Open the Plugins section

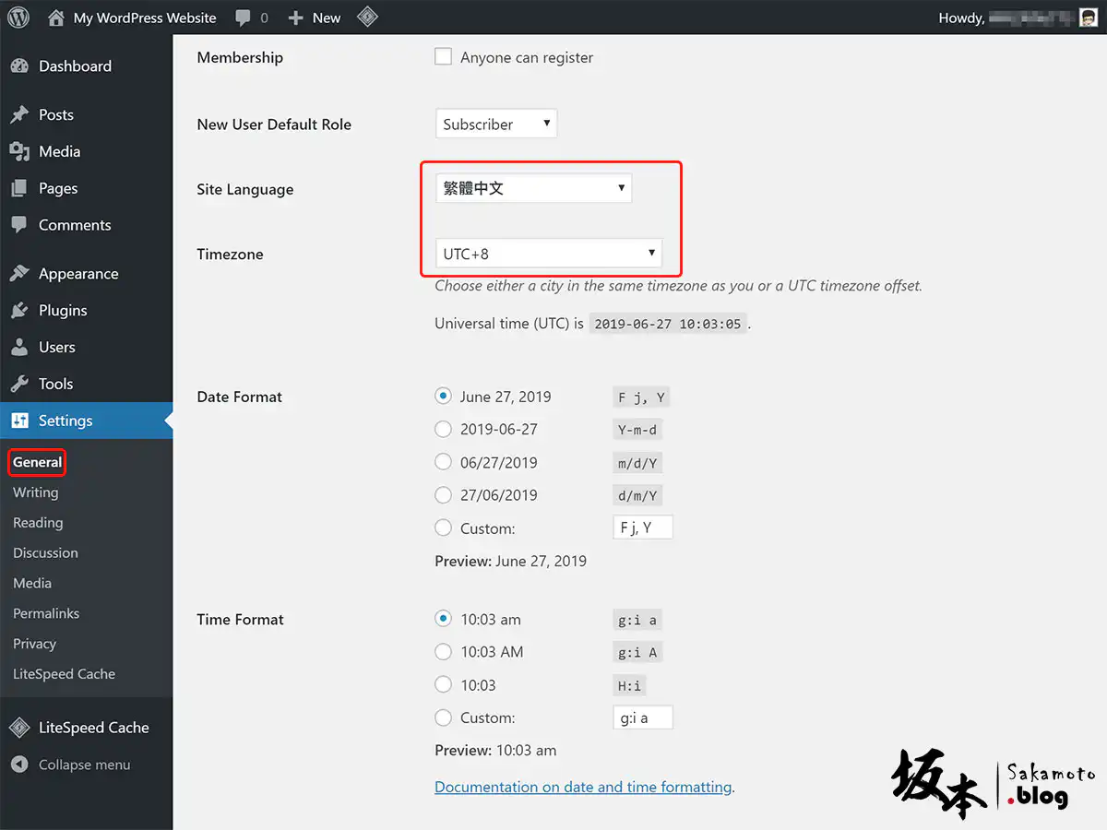63,311
